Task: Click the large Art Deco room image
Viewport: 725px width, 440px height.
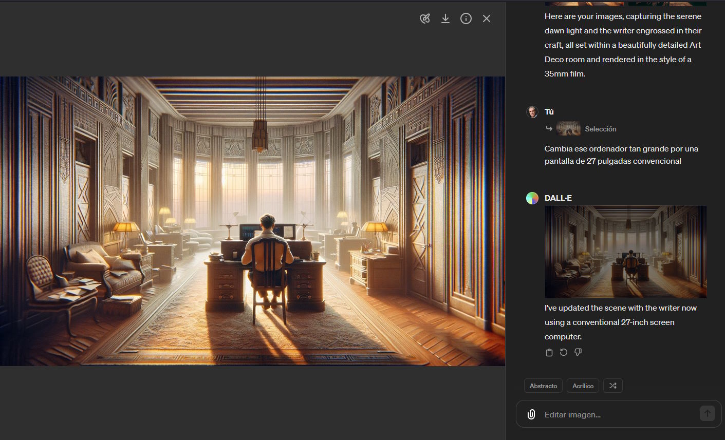Action: pyautogui.click(x=252, y=221)
